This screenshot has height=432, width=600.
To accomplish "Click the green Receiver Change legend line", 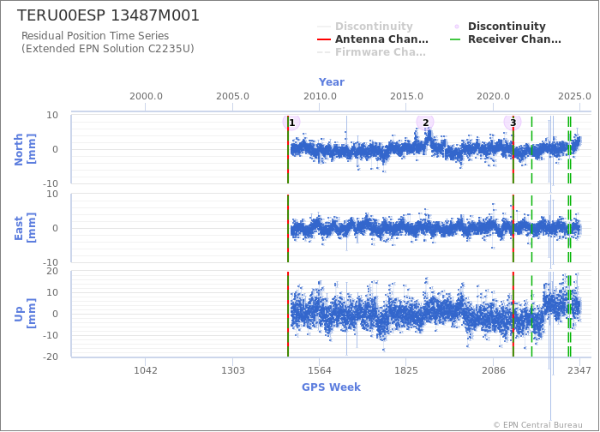I will [x=456, y=39].
